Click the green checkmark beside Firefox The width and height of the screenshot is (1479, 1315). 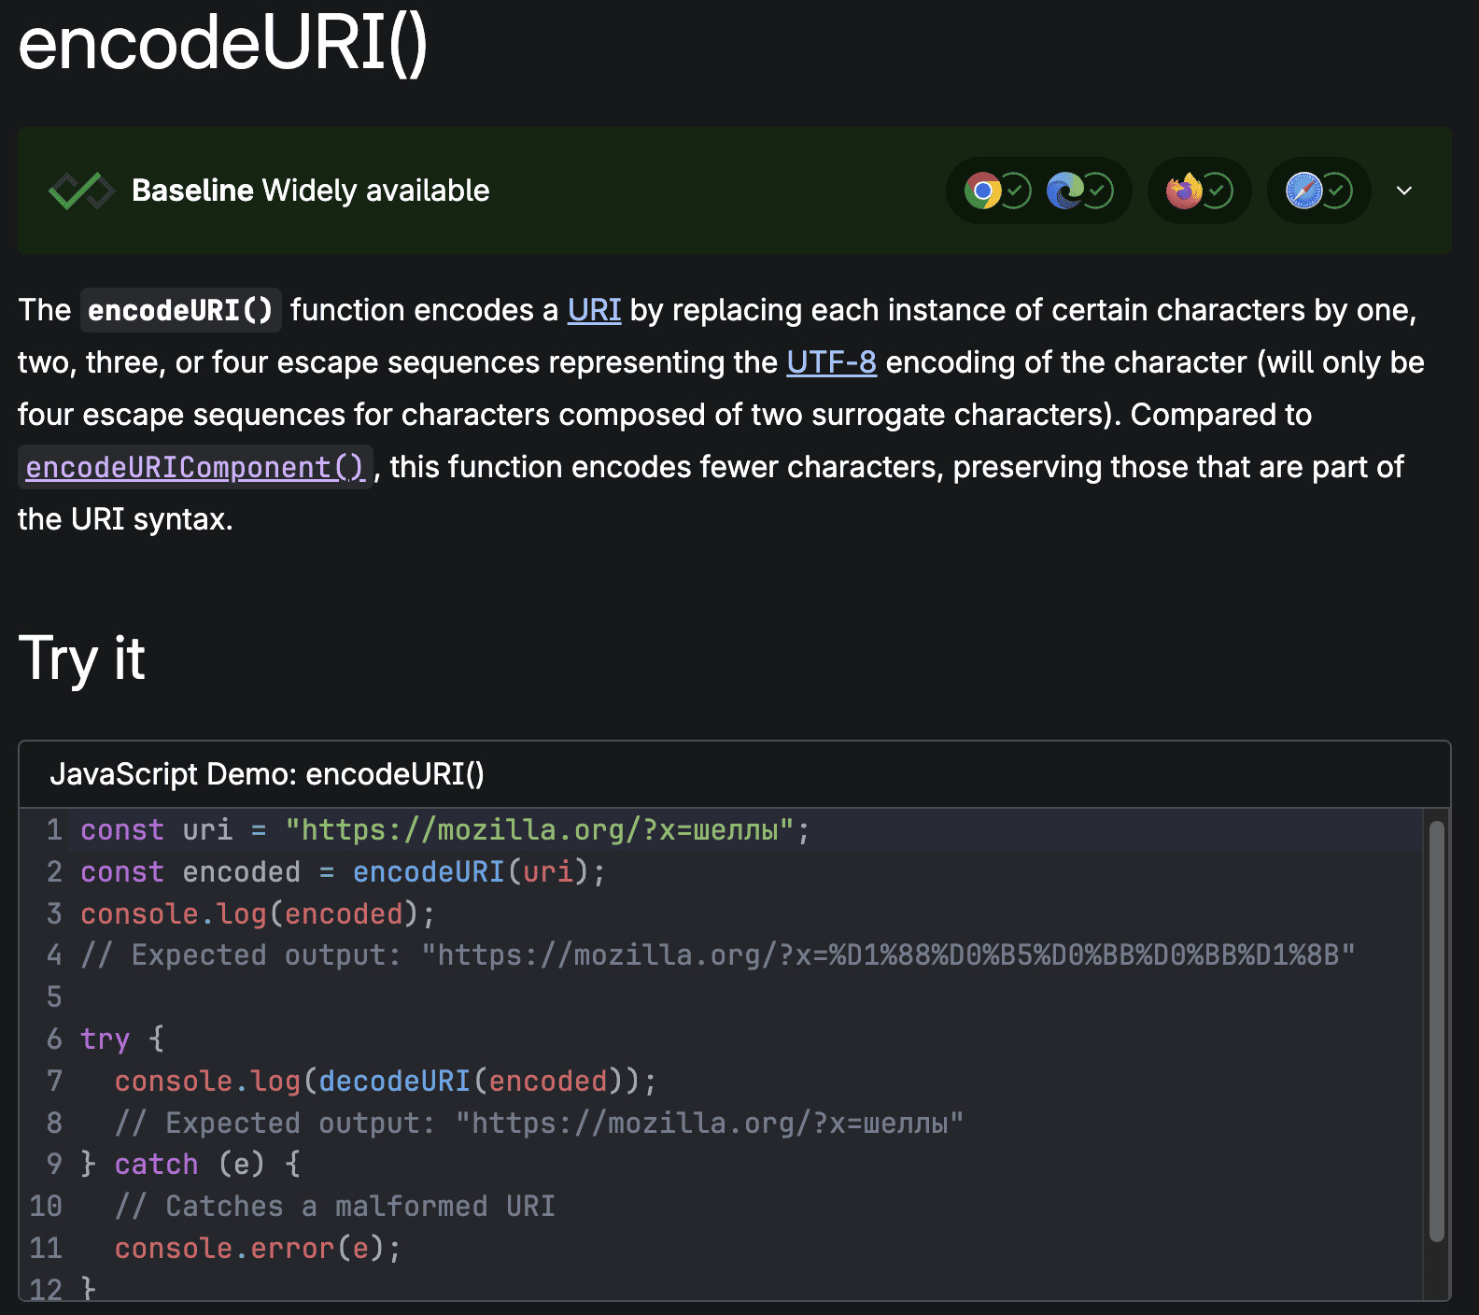1218,191
